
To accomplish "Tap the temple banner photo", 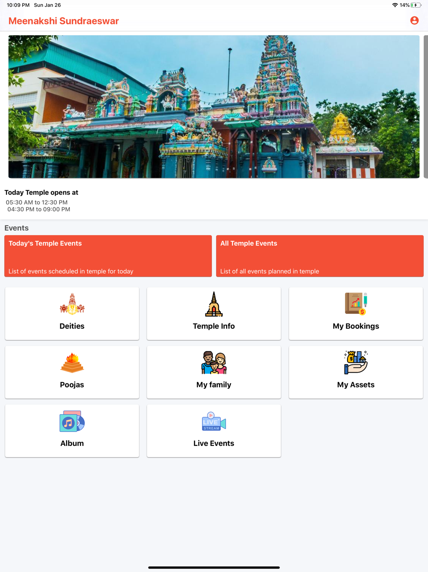I will pyautogui.click(x=214, y=107).
